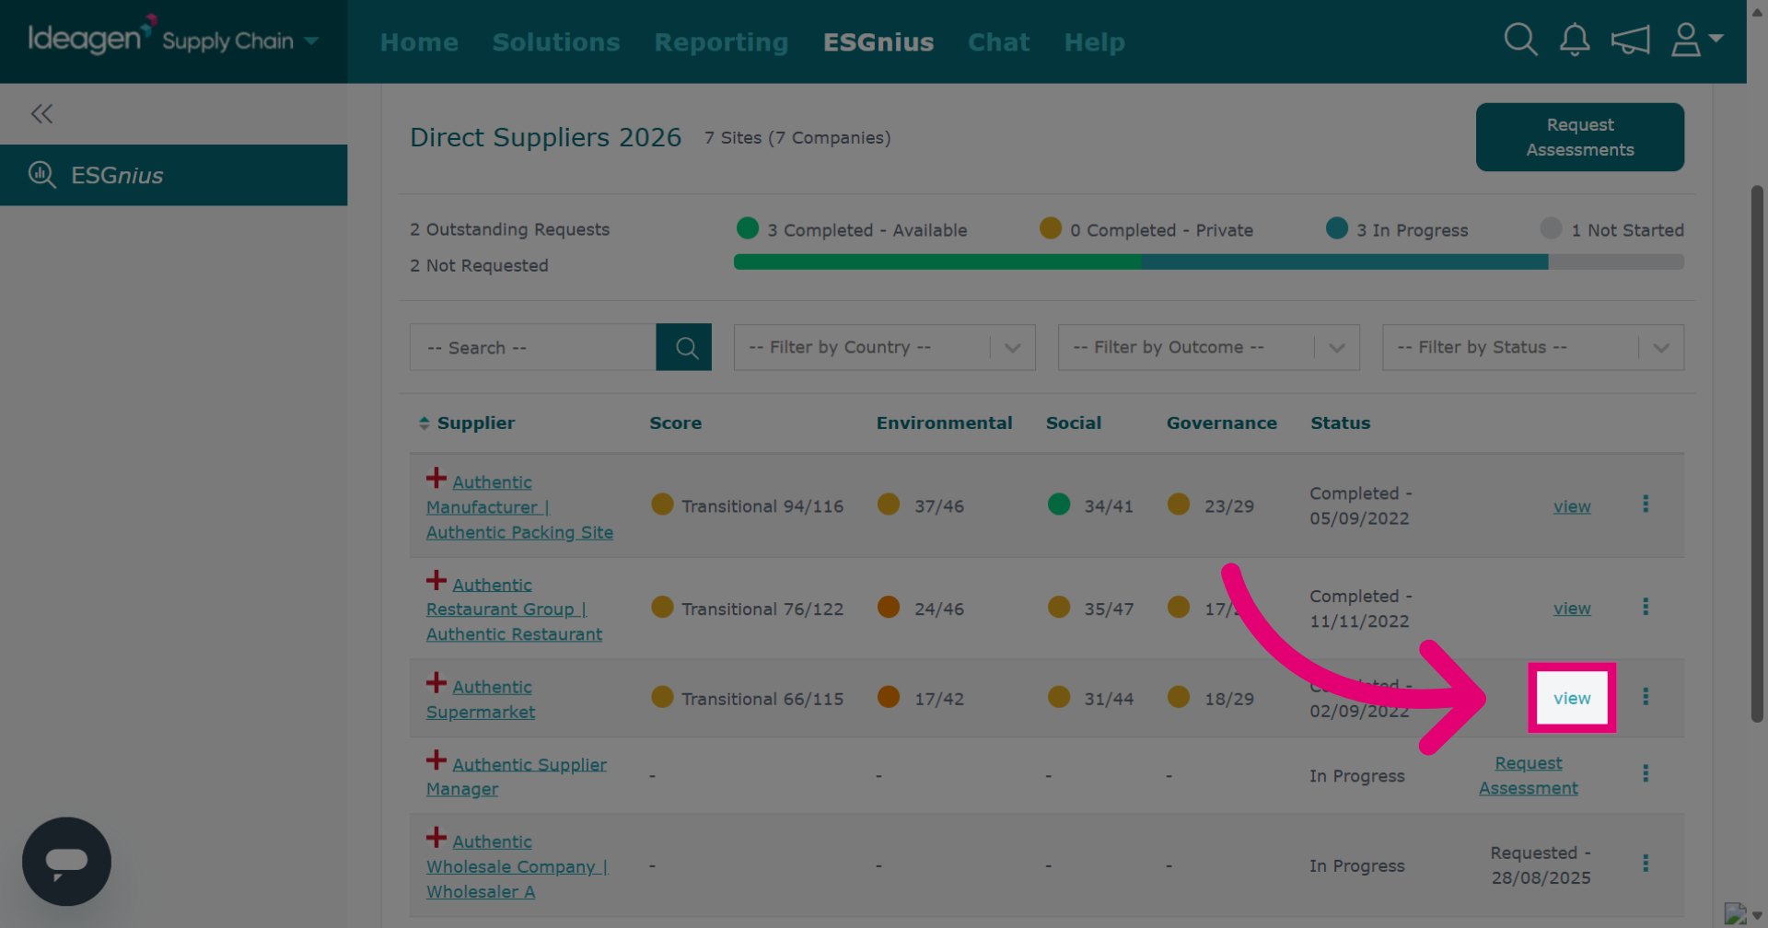Image resolution: width=1768 pixels, height=928 pixels.
Task: Go to the Reporting menu
Action: pos(721,42)
